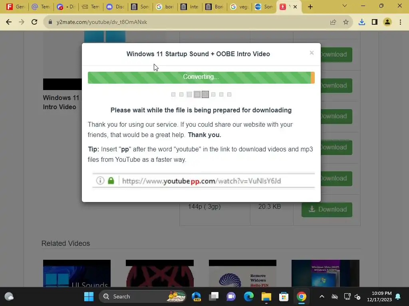Viewport: 409px width, 306px height.
Task: Open the Remove Windows Hello PIN thumbnail
Action: 242,273
